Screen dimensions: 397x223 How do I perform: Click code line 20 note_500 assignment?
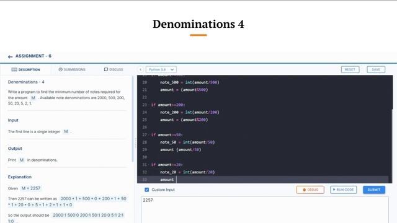coord(189,82)
